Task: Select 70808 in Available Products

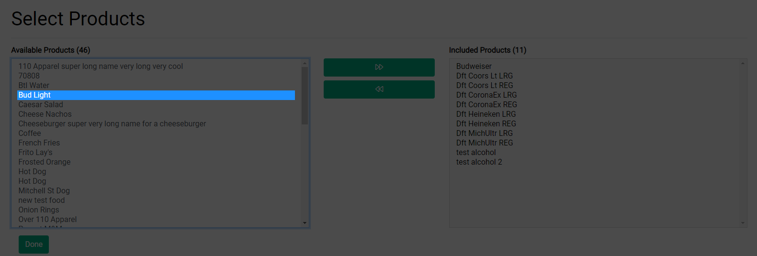Action: click(156, 76)
